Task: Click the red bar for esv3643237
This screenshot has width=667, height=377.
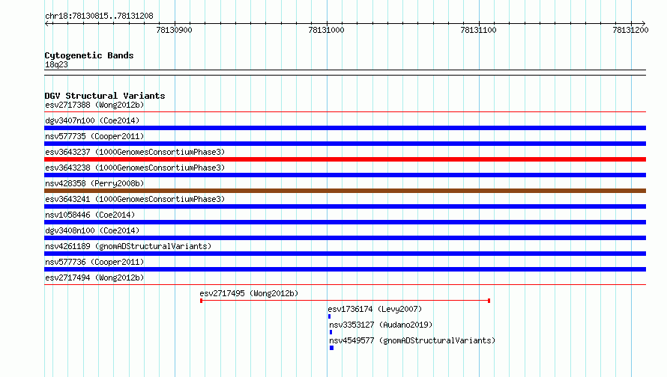Action: (345, 159)
